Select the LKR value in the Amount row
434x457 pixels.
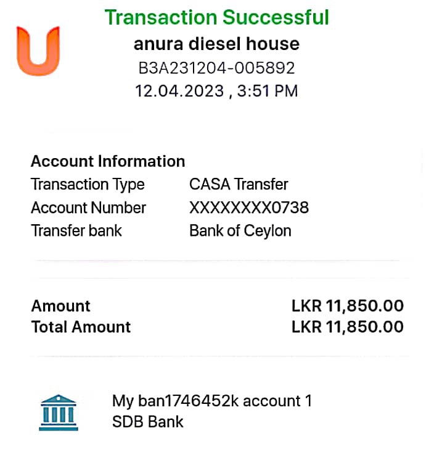coord(347,306)
